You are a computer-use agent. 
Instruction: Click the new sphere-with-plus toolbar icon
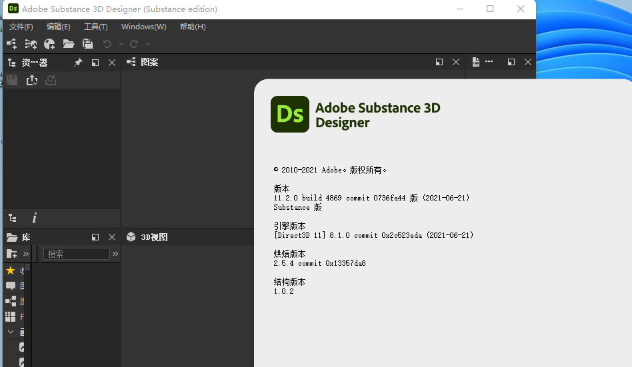coord(49,44)
